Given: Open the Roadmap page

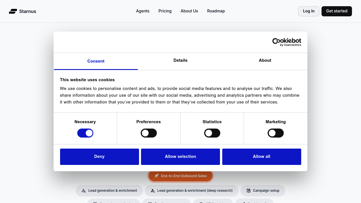Looking at the screenshot, I should tap(216, 11).
